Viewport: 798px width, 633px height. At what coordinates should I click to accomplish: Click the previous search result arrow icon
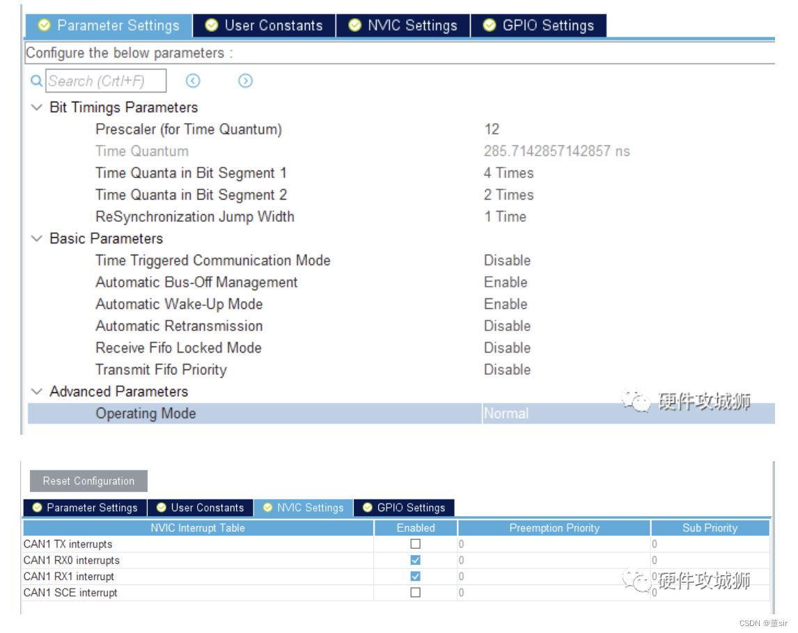(193, 81)
